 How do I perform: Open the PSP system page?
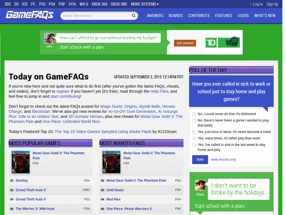coord(62,4)
